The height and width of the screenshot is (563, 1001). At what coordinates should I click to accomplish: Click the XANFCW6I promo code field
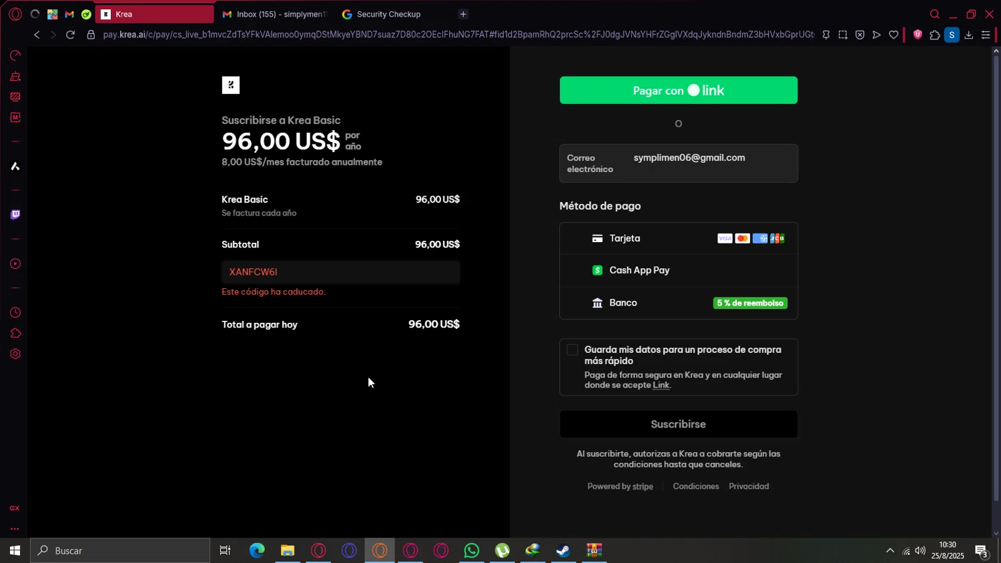point(341,272)
